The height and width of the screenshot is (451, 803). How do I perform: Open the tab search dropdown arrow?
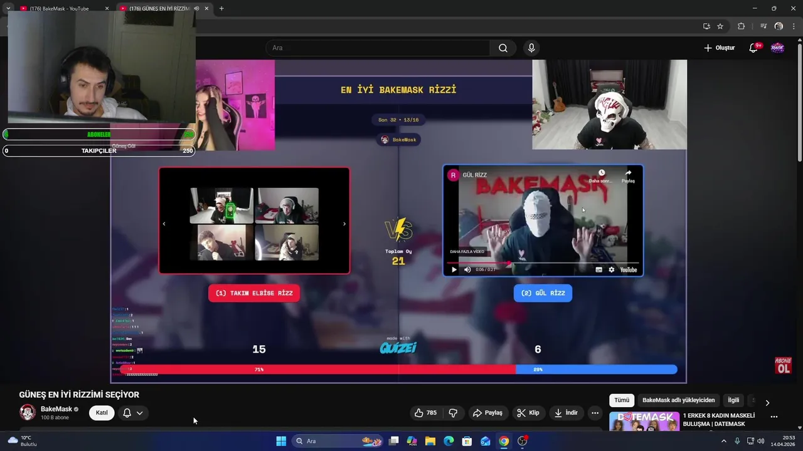pos(8,8)
